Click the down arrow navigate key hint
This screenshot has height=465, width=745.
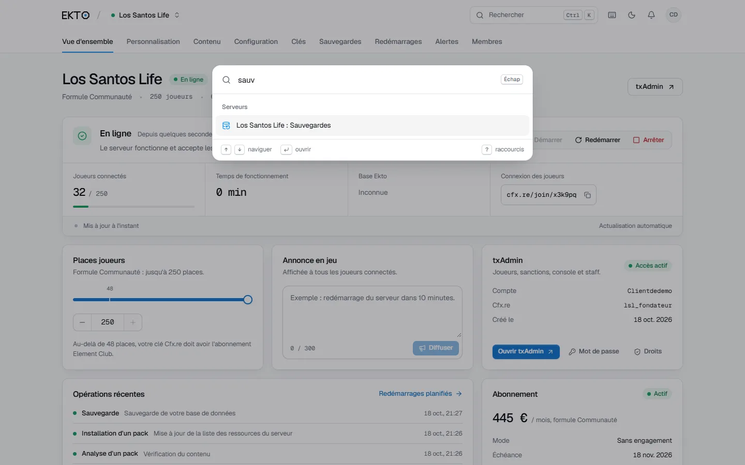(x=240, y=149)
